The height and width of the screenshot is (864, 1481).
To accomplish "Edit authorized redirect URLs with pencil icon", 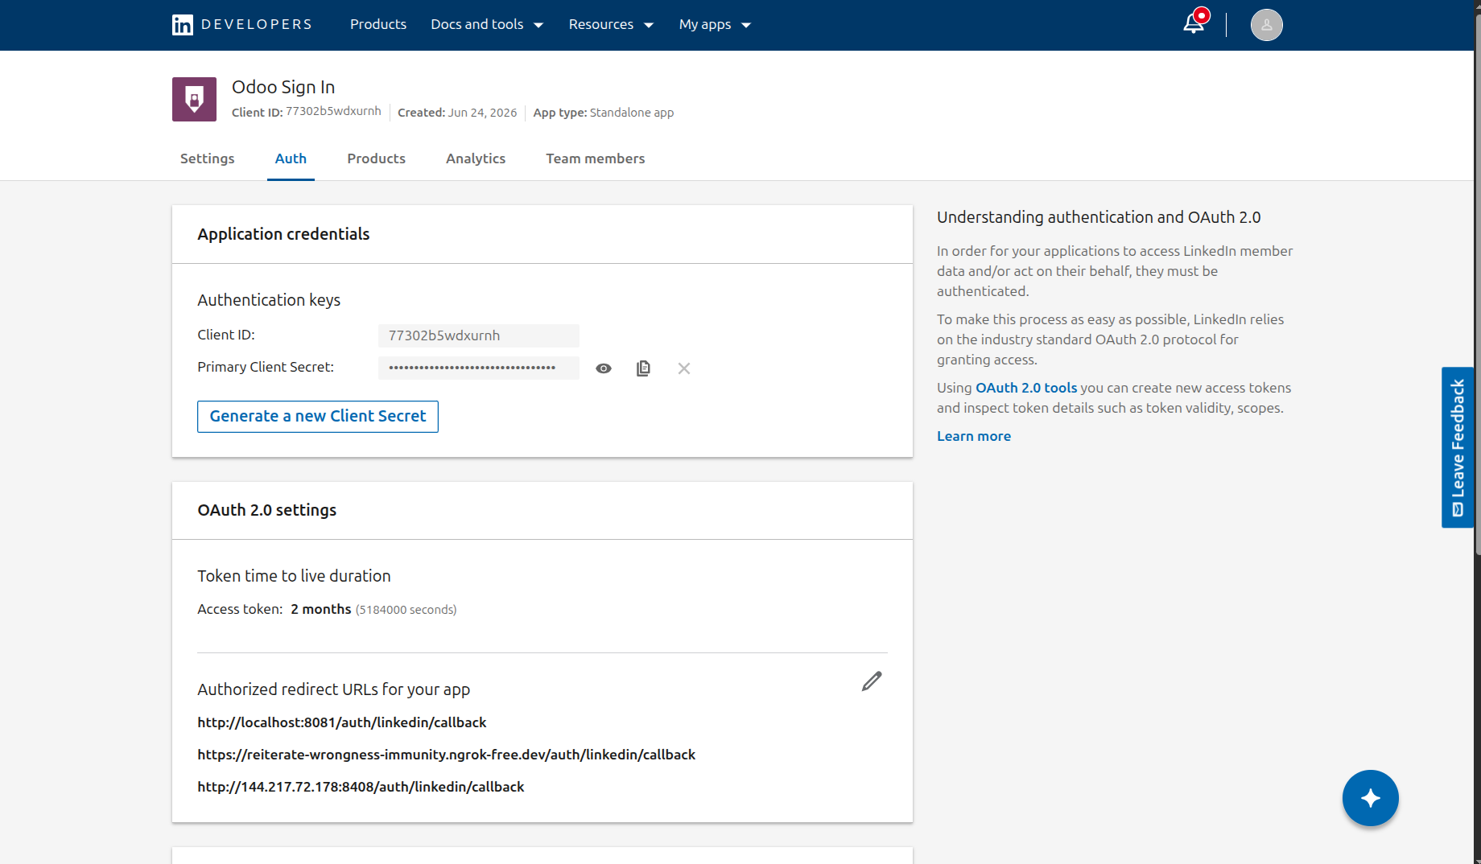I will [872, 681].
